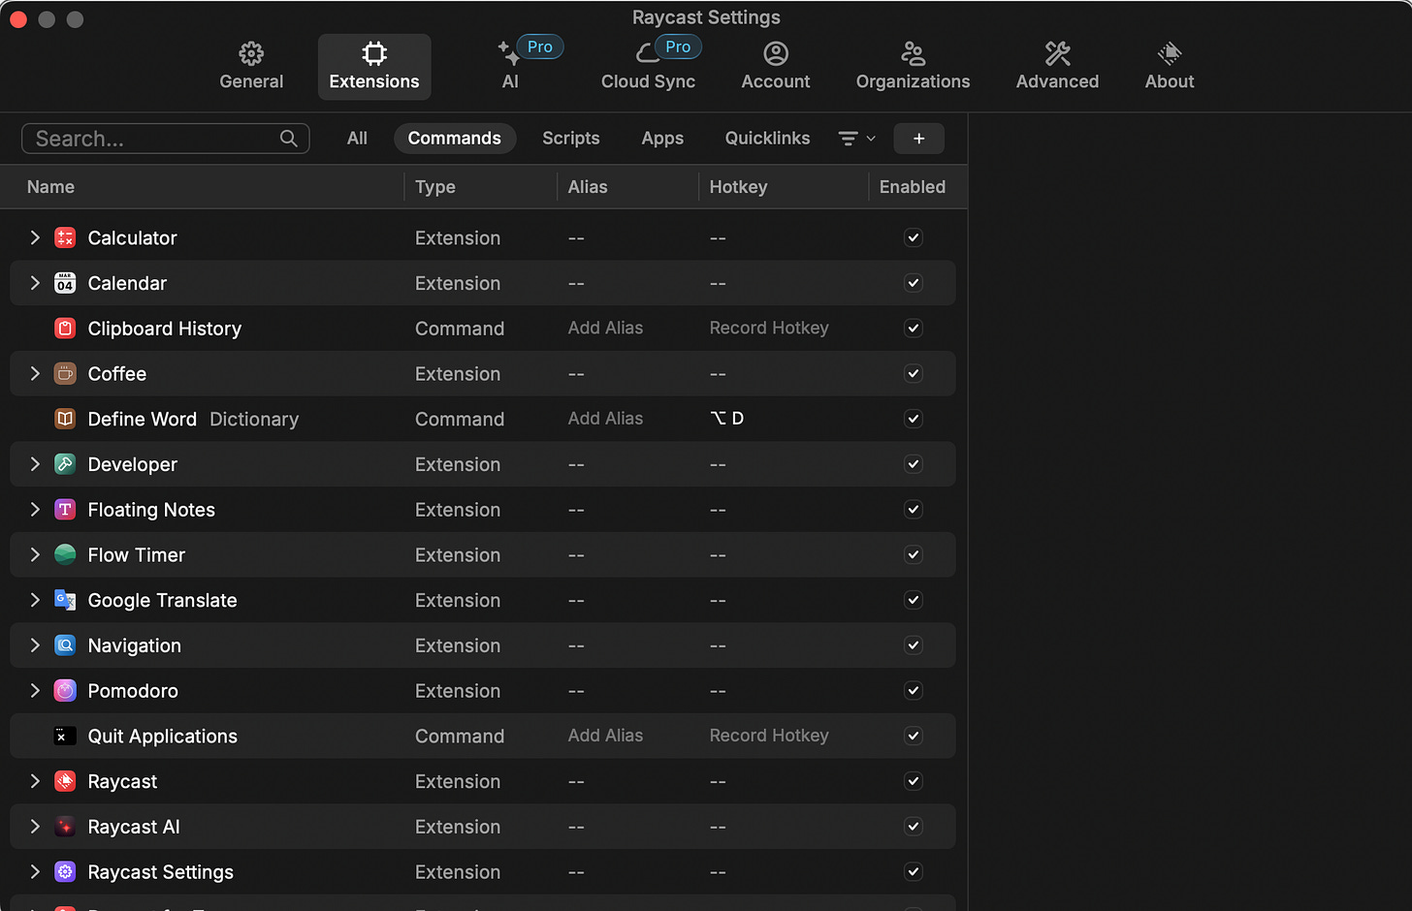This screenshot has width=1412, height=911.
Task: Sort by the Type column header
Action: 435,187
